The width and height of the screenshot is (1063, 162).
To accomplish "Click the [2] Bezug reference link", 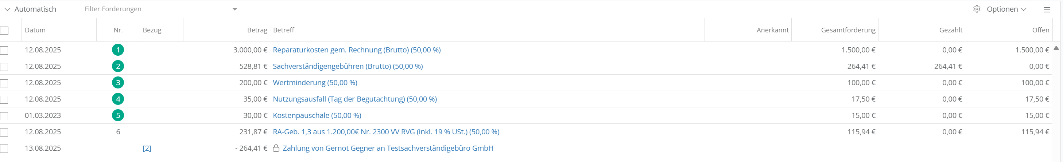I will [x=147, y=148].
